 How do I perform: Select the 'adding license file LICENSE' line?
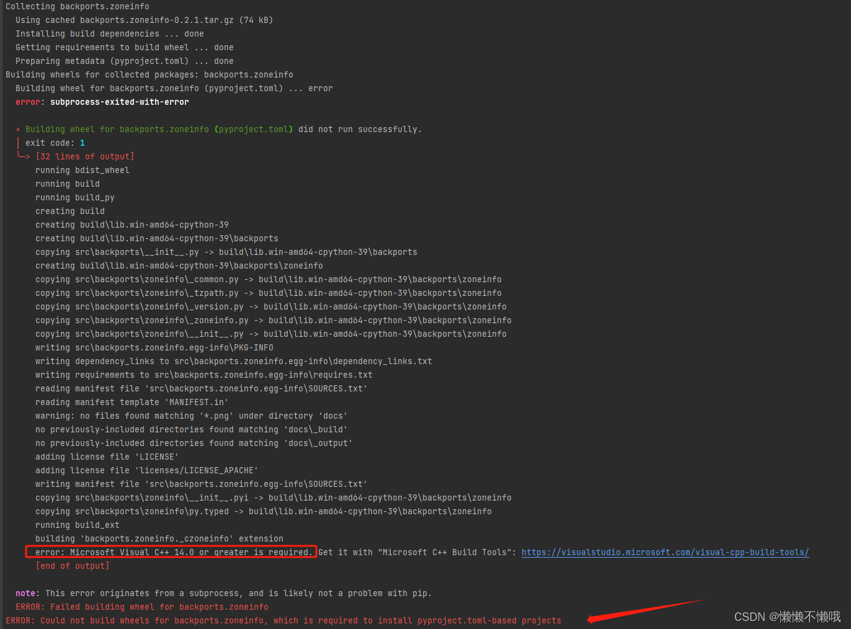tap(103, 456)
